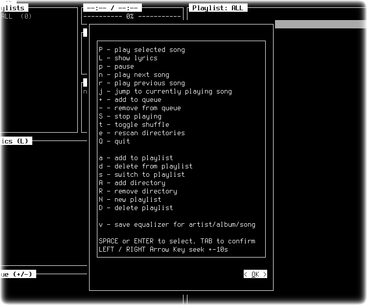This screenshot has width=367, height=305.
Task: Click '- - remove from queue' line
Action: point(140,108)
